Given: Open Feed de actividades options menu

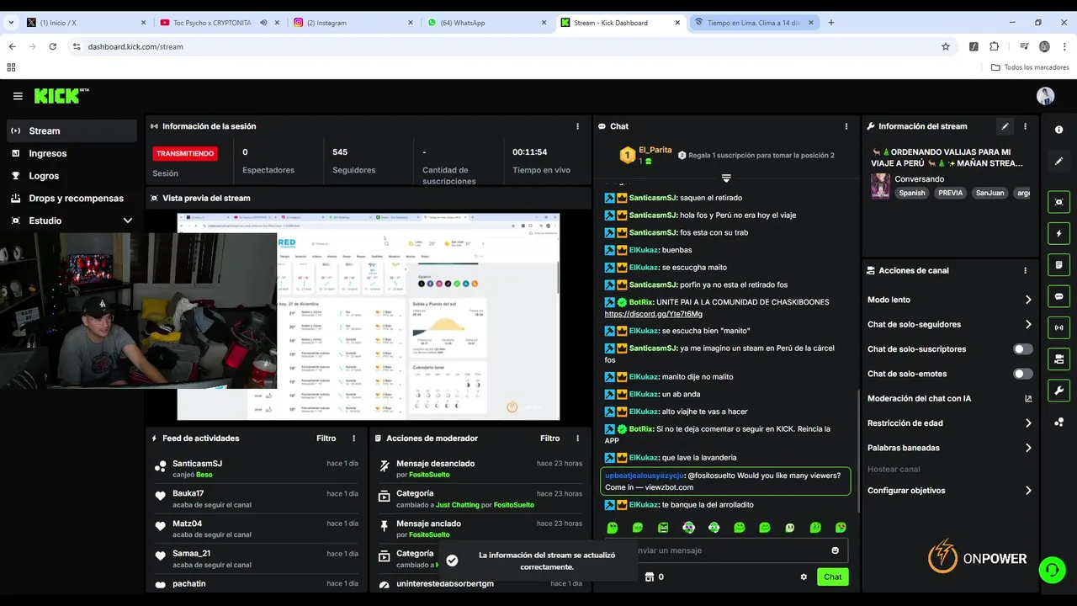Looking at the screenshot, I should pyautogui.click(x=353, y=439).
